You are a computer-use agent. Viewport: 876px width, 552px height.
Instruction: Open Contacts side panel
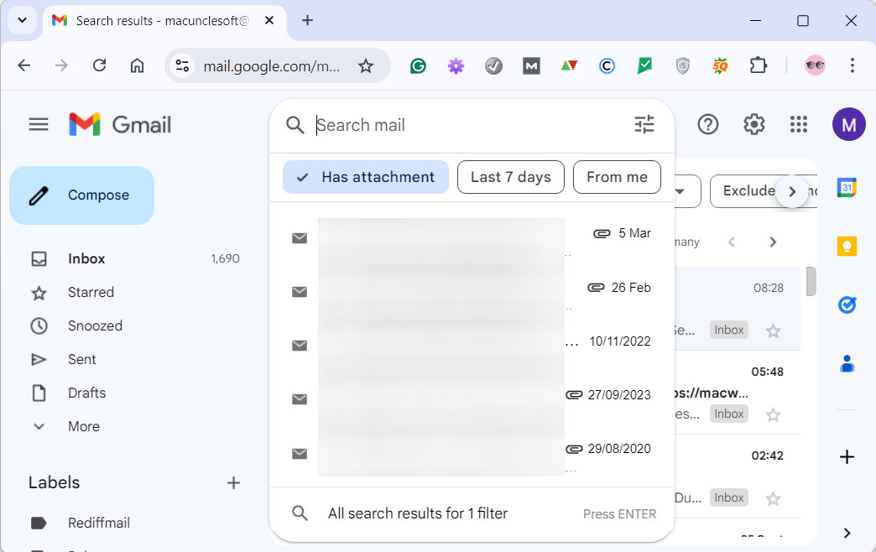(x=847, y=364)
